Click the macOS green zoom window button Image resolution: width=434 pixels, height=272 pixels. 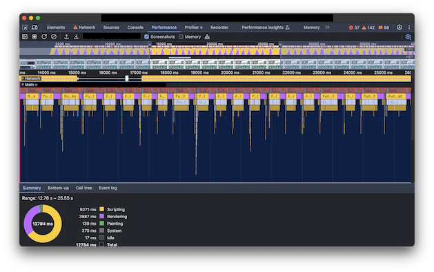point(38,18)
